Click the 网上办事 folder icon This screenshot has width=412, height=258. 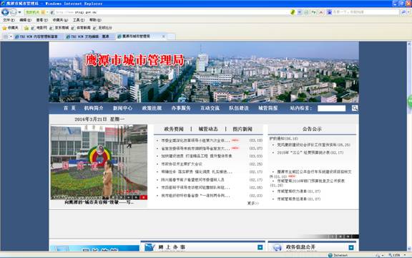click(x=149, y=247)
